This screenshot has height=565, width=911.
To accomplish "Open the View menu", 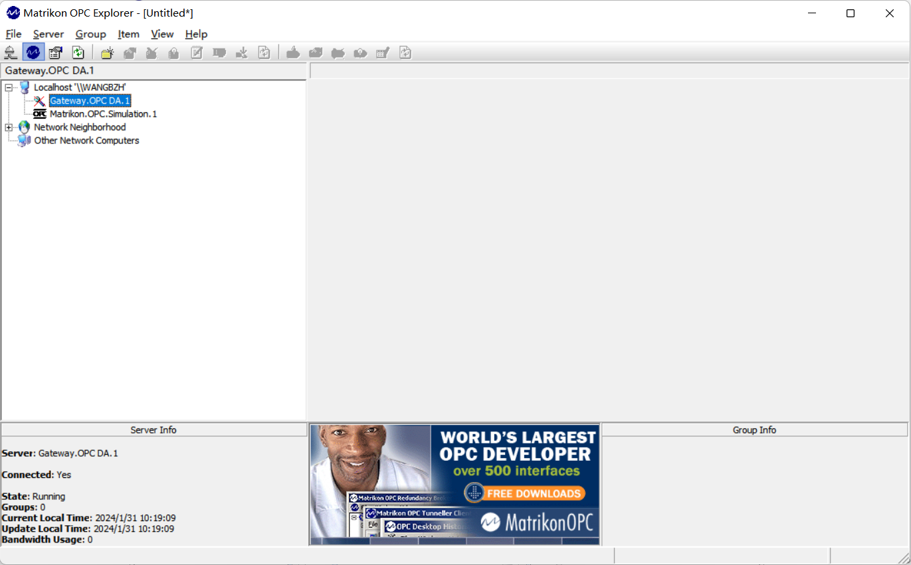I will click(x=162, y=34).
